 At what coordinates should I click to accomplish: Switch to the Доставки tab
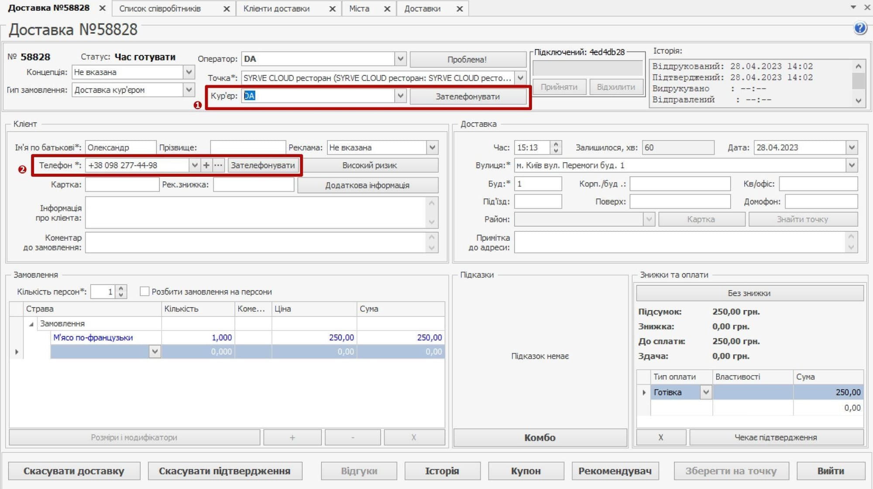pos(422,9)
